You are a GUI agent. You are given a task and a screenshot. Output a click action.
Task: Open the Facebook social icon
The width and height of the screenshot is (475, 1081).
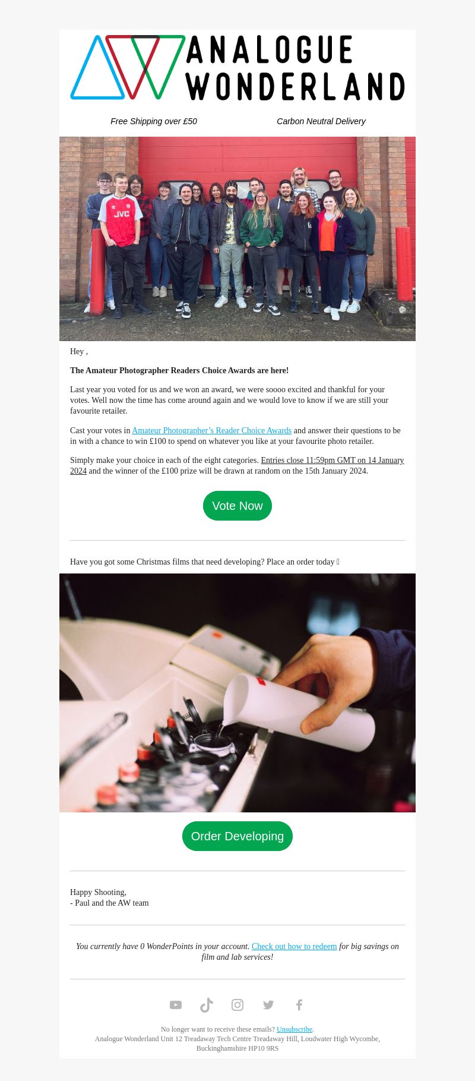point(299,1005)
